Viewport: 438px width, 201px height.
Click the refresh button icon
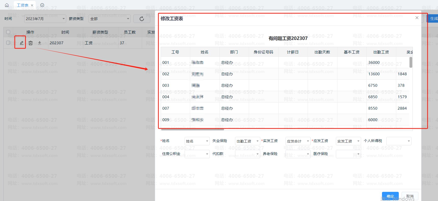tap(142, 19)
